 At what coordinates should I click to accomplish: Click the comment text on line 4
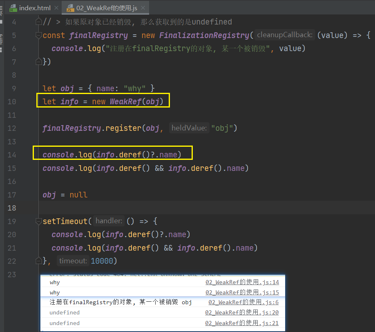[137, 22]
